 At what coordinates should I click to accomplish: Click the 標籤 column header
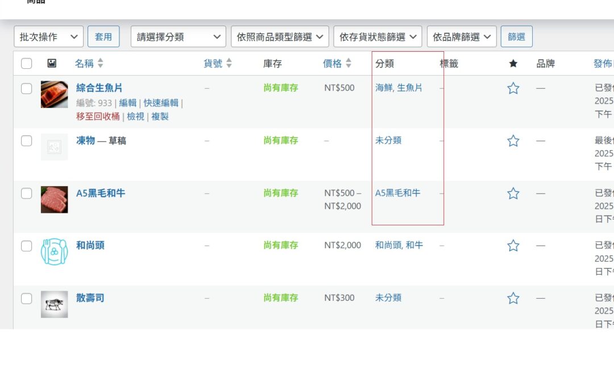(449, 64)
